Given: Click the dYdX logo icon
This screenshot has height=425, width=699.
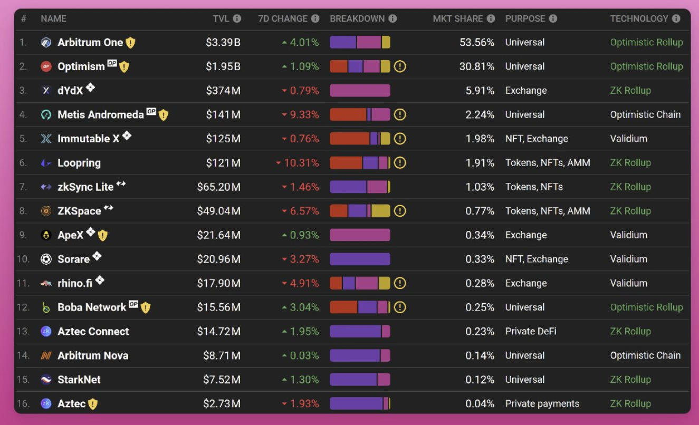Looking at the screenshot, I should pyautogui.click(x=46, y=91).
